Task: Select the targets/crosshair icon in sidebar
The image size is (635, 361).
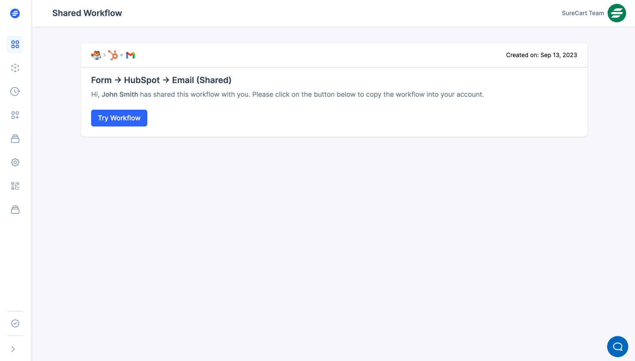Action: point(15,68)
